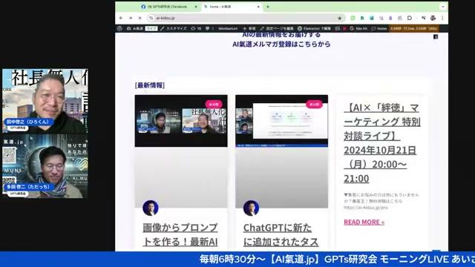Open the Chrome three-dot menu
This screenshot has height=267, width=475.
click(442, 18)
